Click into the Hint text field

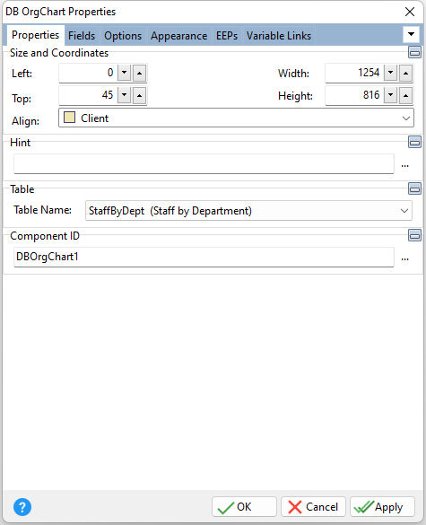coord(204,164)
